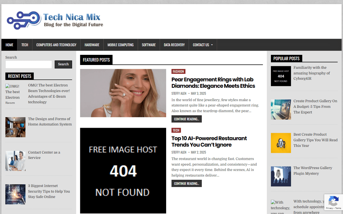Open large 404 Not Found featured image
The height and width of the screenshot is (214, 343).
123,171
